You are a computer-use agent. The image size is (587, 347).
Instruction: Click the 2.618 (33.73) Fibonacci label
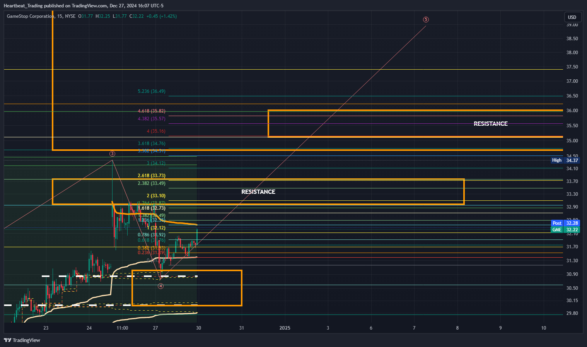pyautogui.click(x=152, y=176)
